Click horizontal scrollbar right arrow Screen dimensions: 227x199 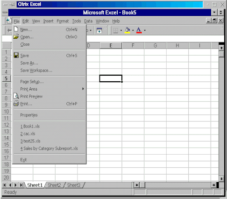tap(214, 185)
